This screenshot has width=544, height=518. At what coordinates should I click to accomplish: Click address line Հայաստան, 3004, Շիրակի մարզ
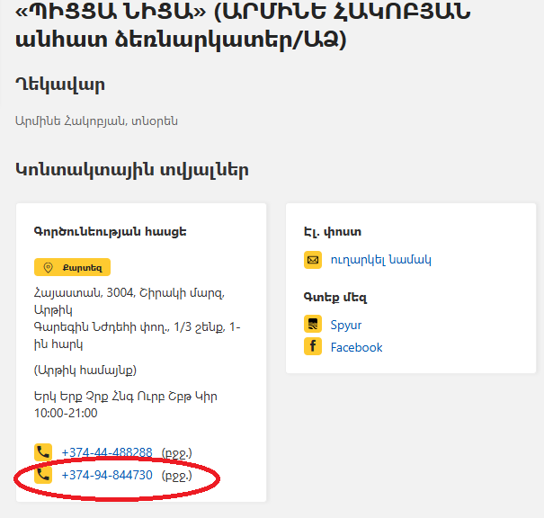pos(129,293)
